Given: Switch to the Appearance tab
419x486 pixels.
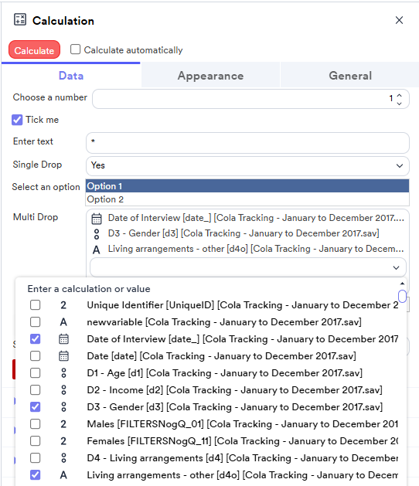Looking at the screenshot, I should coord(210,76).
